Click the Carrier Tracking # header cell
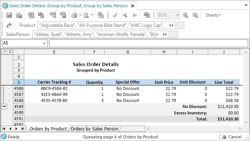This screenshot has width=250, height=141. pos(54,82)
